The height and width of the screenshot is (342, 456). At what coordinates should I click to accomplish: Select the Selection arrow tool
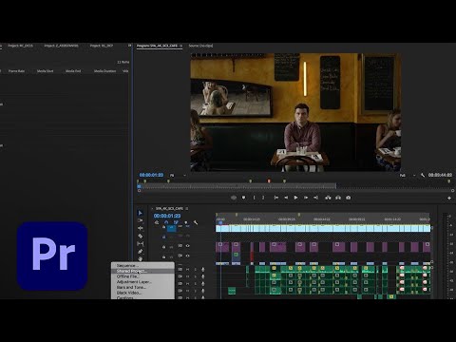[141, 213]
